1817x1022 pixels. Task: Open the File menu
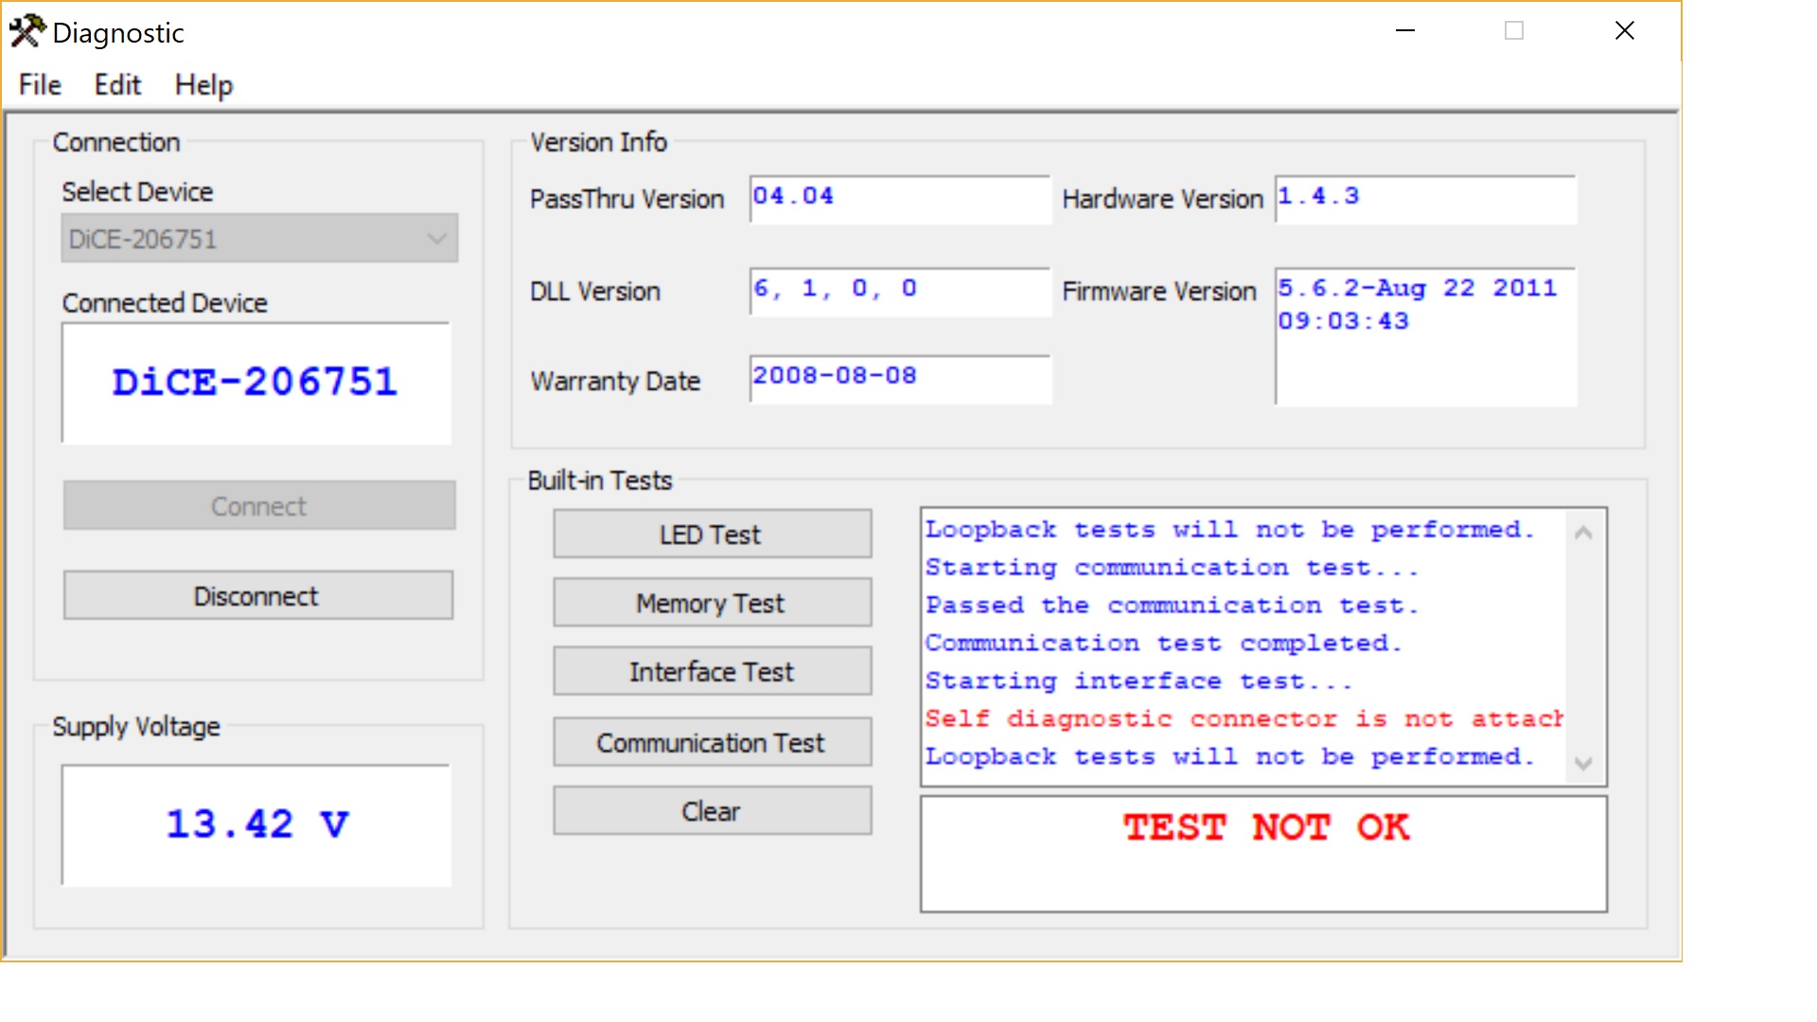tap(40, 85)
